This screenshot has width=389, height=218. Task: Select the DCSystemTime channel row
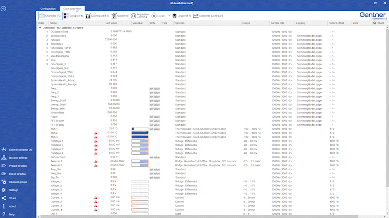[x=211, y=31]
